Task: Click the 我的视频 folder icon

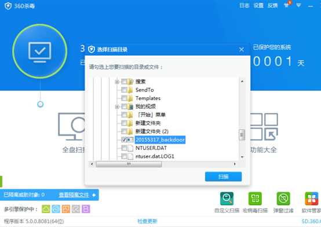Action: [x=130, y=107]
